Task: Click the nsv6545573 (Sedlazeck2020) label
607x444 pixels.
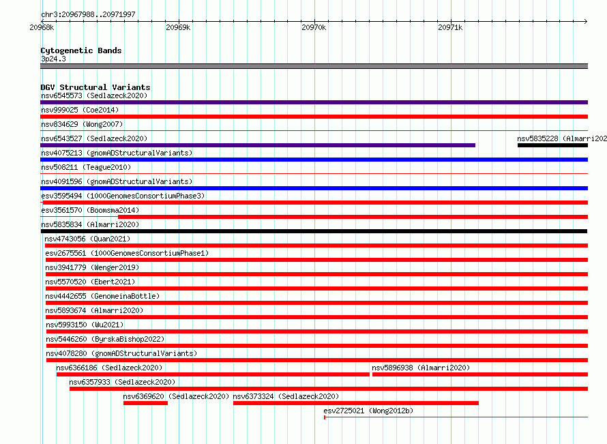Action: pyautogui.click(x=94, y=95)
